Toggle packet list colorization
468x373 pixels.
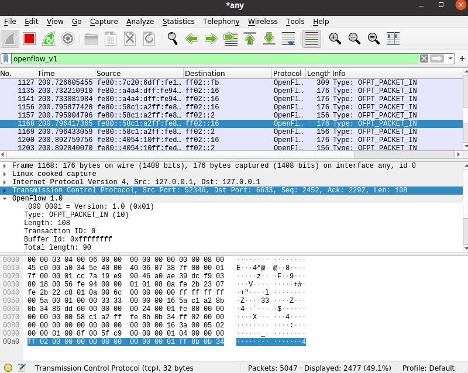(x=312, y=39)
